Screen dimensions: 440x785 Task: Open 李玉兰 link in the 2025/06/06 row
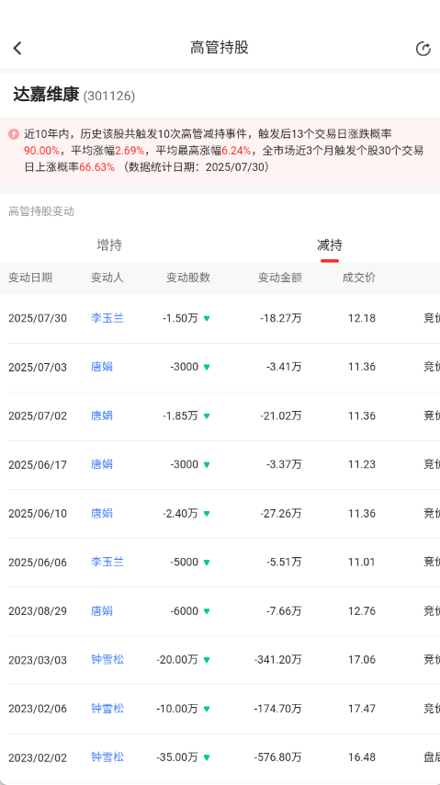coord(107,563)
